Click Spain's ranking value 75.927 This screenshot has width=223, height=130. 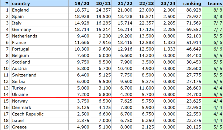point(194,16)
